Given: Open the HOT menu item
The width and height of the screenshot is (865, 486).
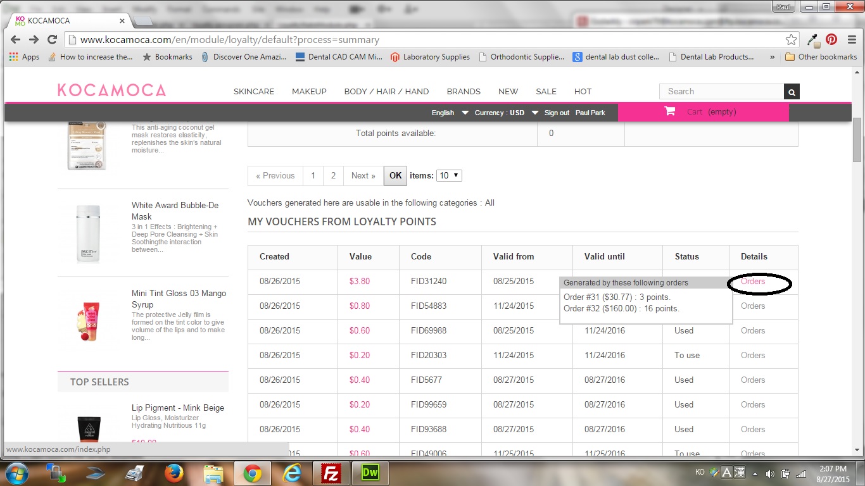Looking at the screenshot, I should [583, 91].
